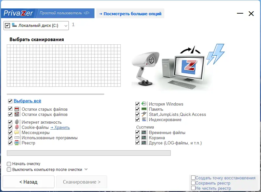Open Посмотреть больше опций
261x192 pixels.
tap(130, 14)
